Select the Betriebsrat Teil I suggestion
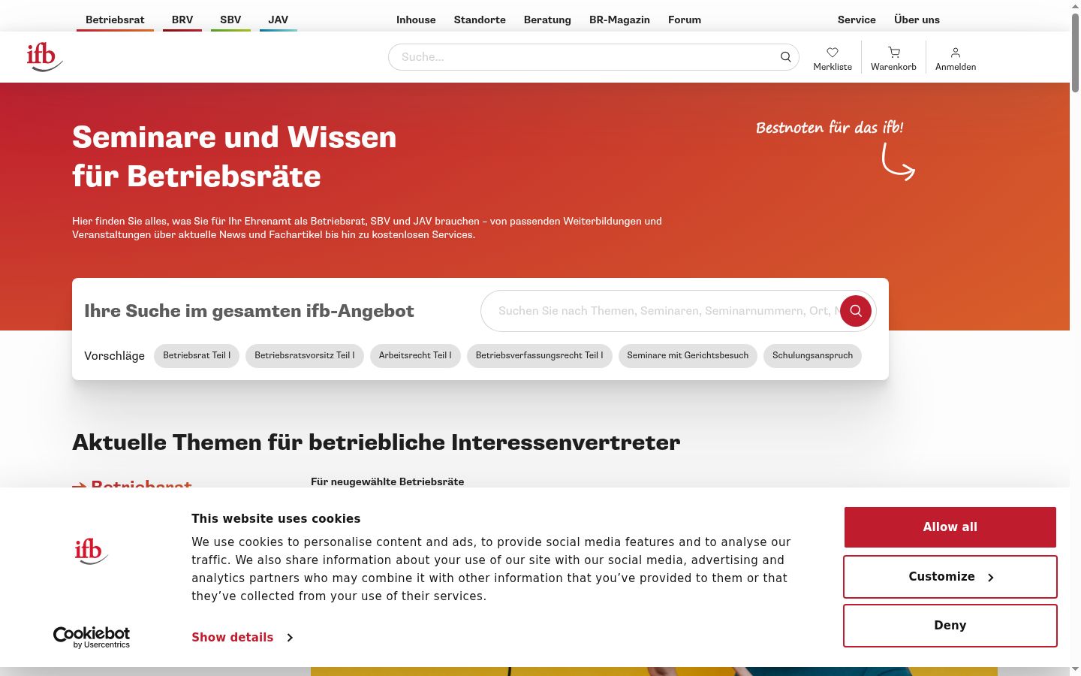Image resolution: width=1081 pixels, height=676 pixels. tap(197, 356)
